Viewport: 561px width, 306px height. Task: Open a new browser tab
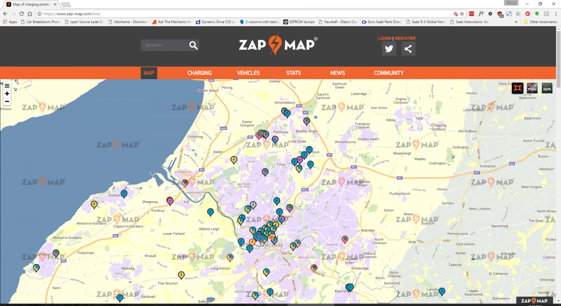coord(66,4)
